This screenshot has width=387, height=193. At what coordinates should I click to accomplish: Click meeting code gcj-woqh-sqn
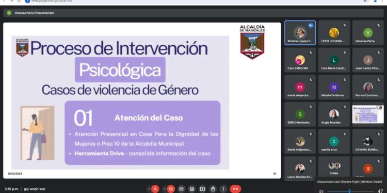(35, 189)
